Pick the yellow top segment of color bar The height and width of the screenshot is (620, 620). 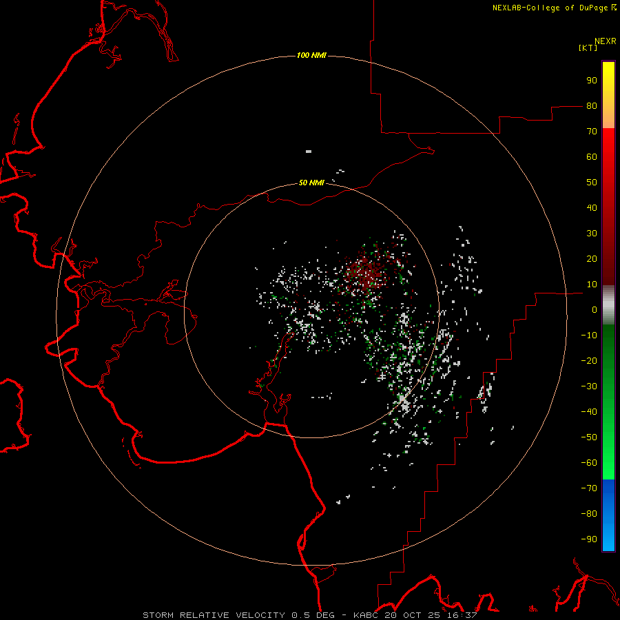tap(608, 95)
